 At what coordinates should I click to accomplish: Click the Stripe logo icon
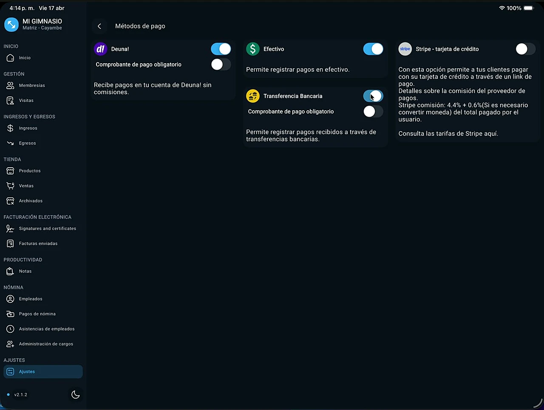pyautogui.click(x=405, y=49)
